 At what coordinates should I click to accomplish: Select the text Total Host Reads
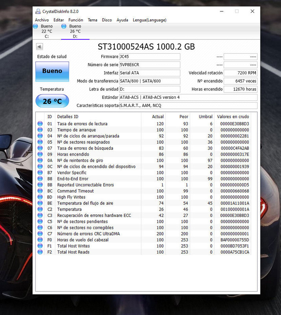73,252
